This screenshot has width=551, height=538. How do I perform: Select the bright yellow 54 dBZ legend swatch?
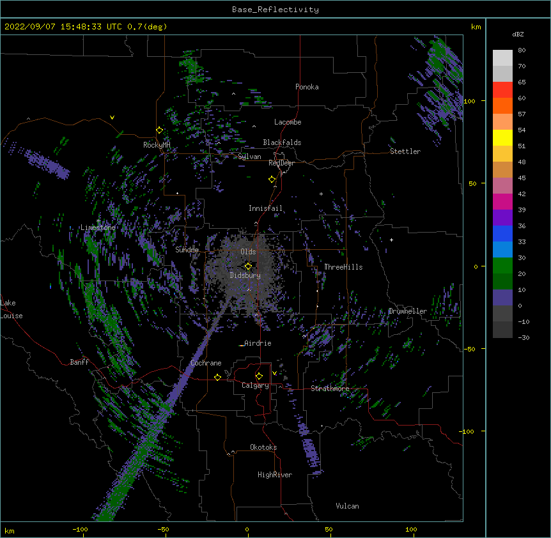point(502,137)
